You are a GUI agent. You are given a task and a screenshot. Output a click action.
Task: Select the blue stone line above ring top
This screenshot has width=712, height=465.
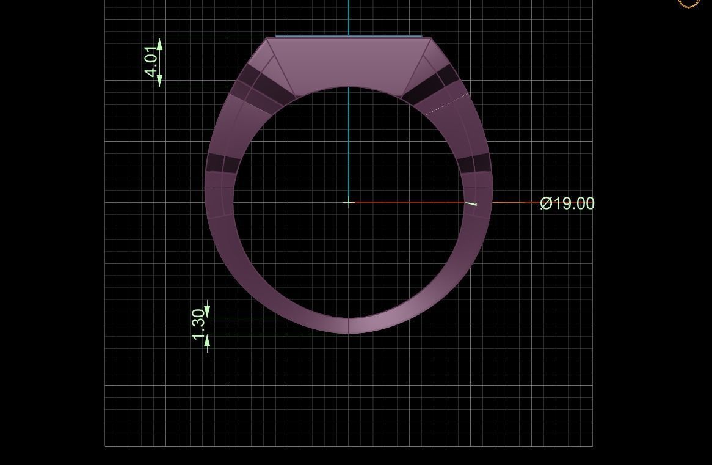(348, 36)
